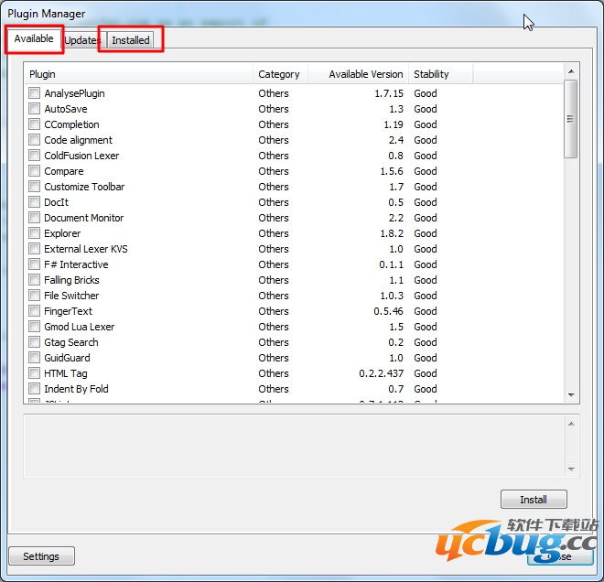Screen dimensions: 604x582
Task: Switch to the Installed tab
Action: (x=131, y=40)
